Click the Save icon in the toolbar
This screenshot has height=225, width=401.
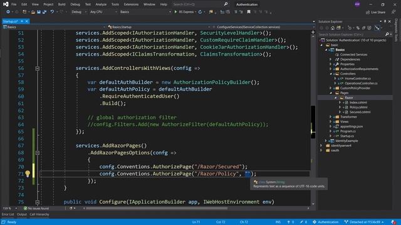39,12
